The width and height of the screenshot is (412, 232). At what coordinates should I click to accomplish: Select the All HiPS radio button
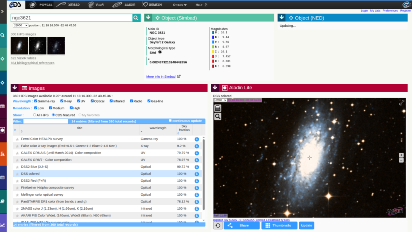click(34, 115)
